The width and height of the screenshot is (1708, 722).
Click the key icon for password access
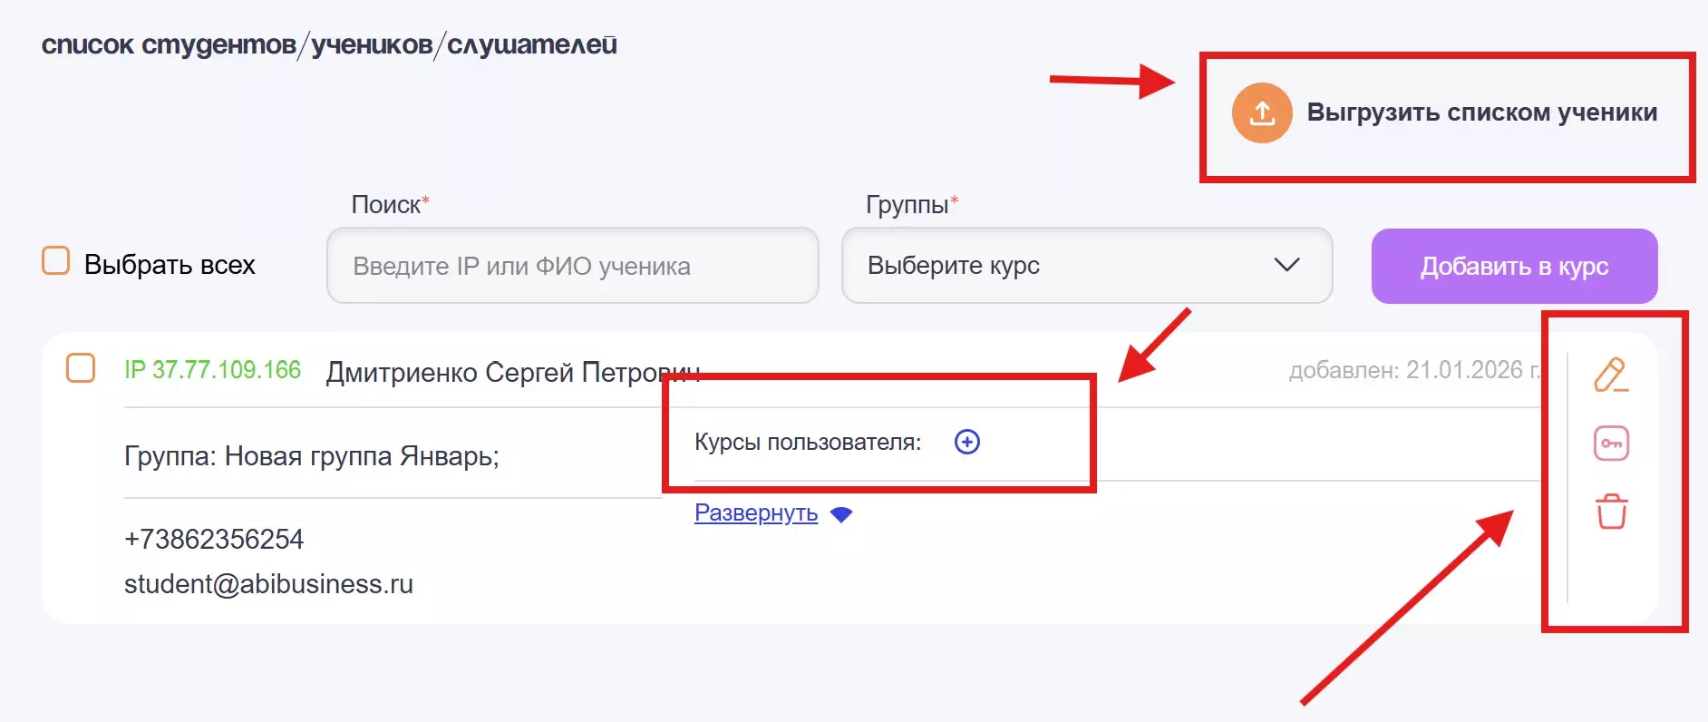(x=1611, y=444)
